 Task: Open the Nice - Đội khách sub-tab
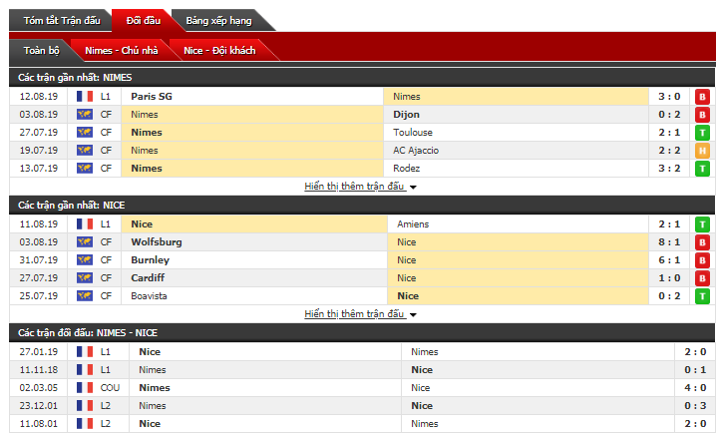[219, 50]
